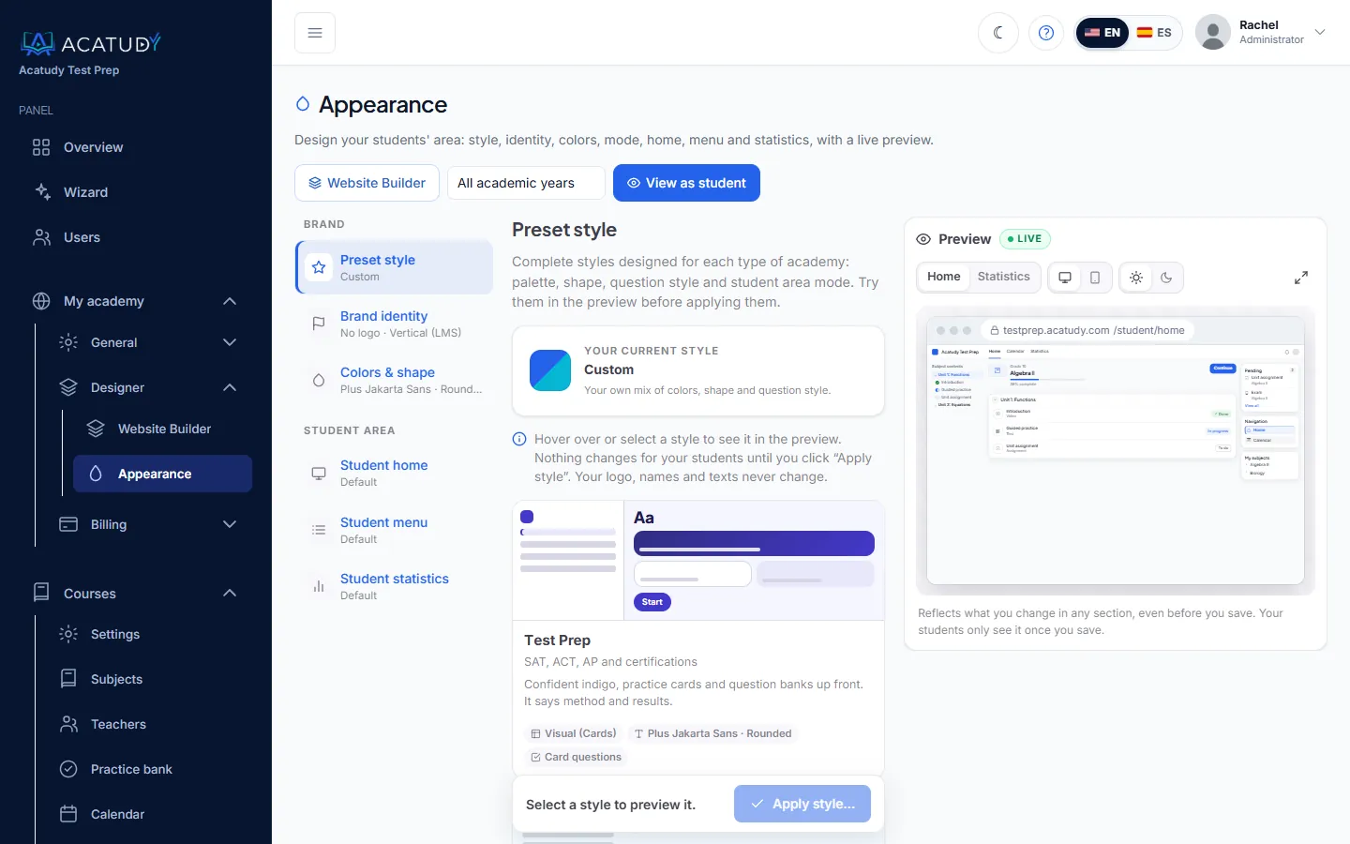Set preview to dark mode
Screen dimensions: 1350x844
click(x=1166, y=278)
